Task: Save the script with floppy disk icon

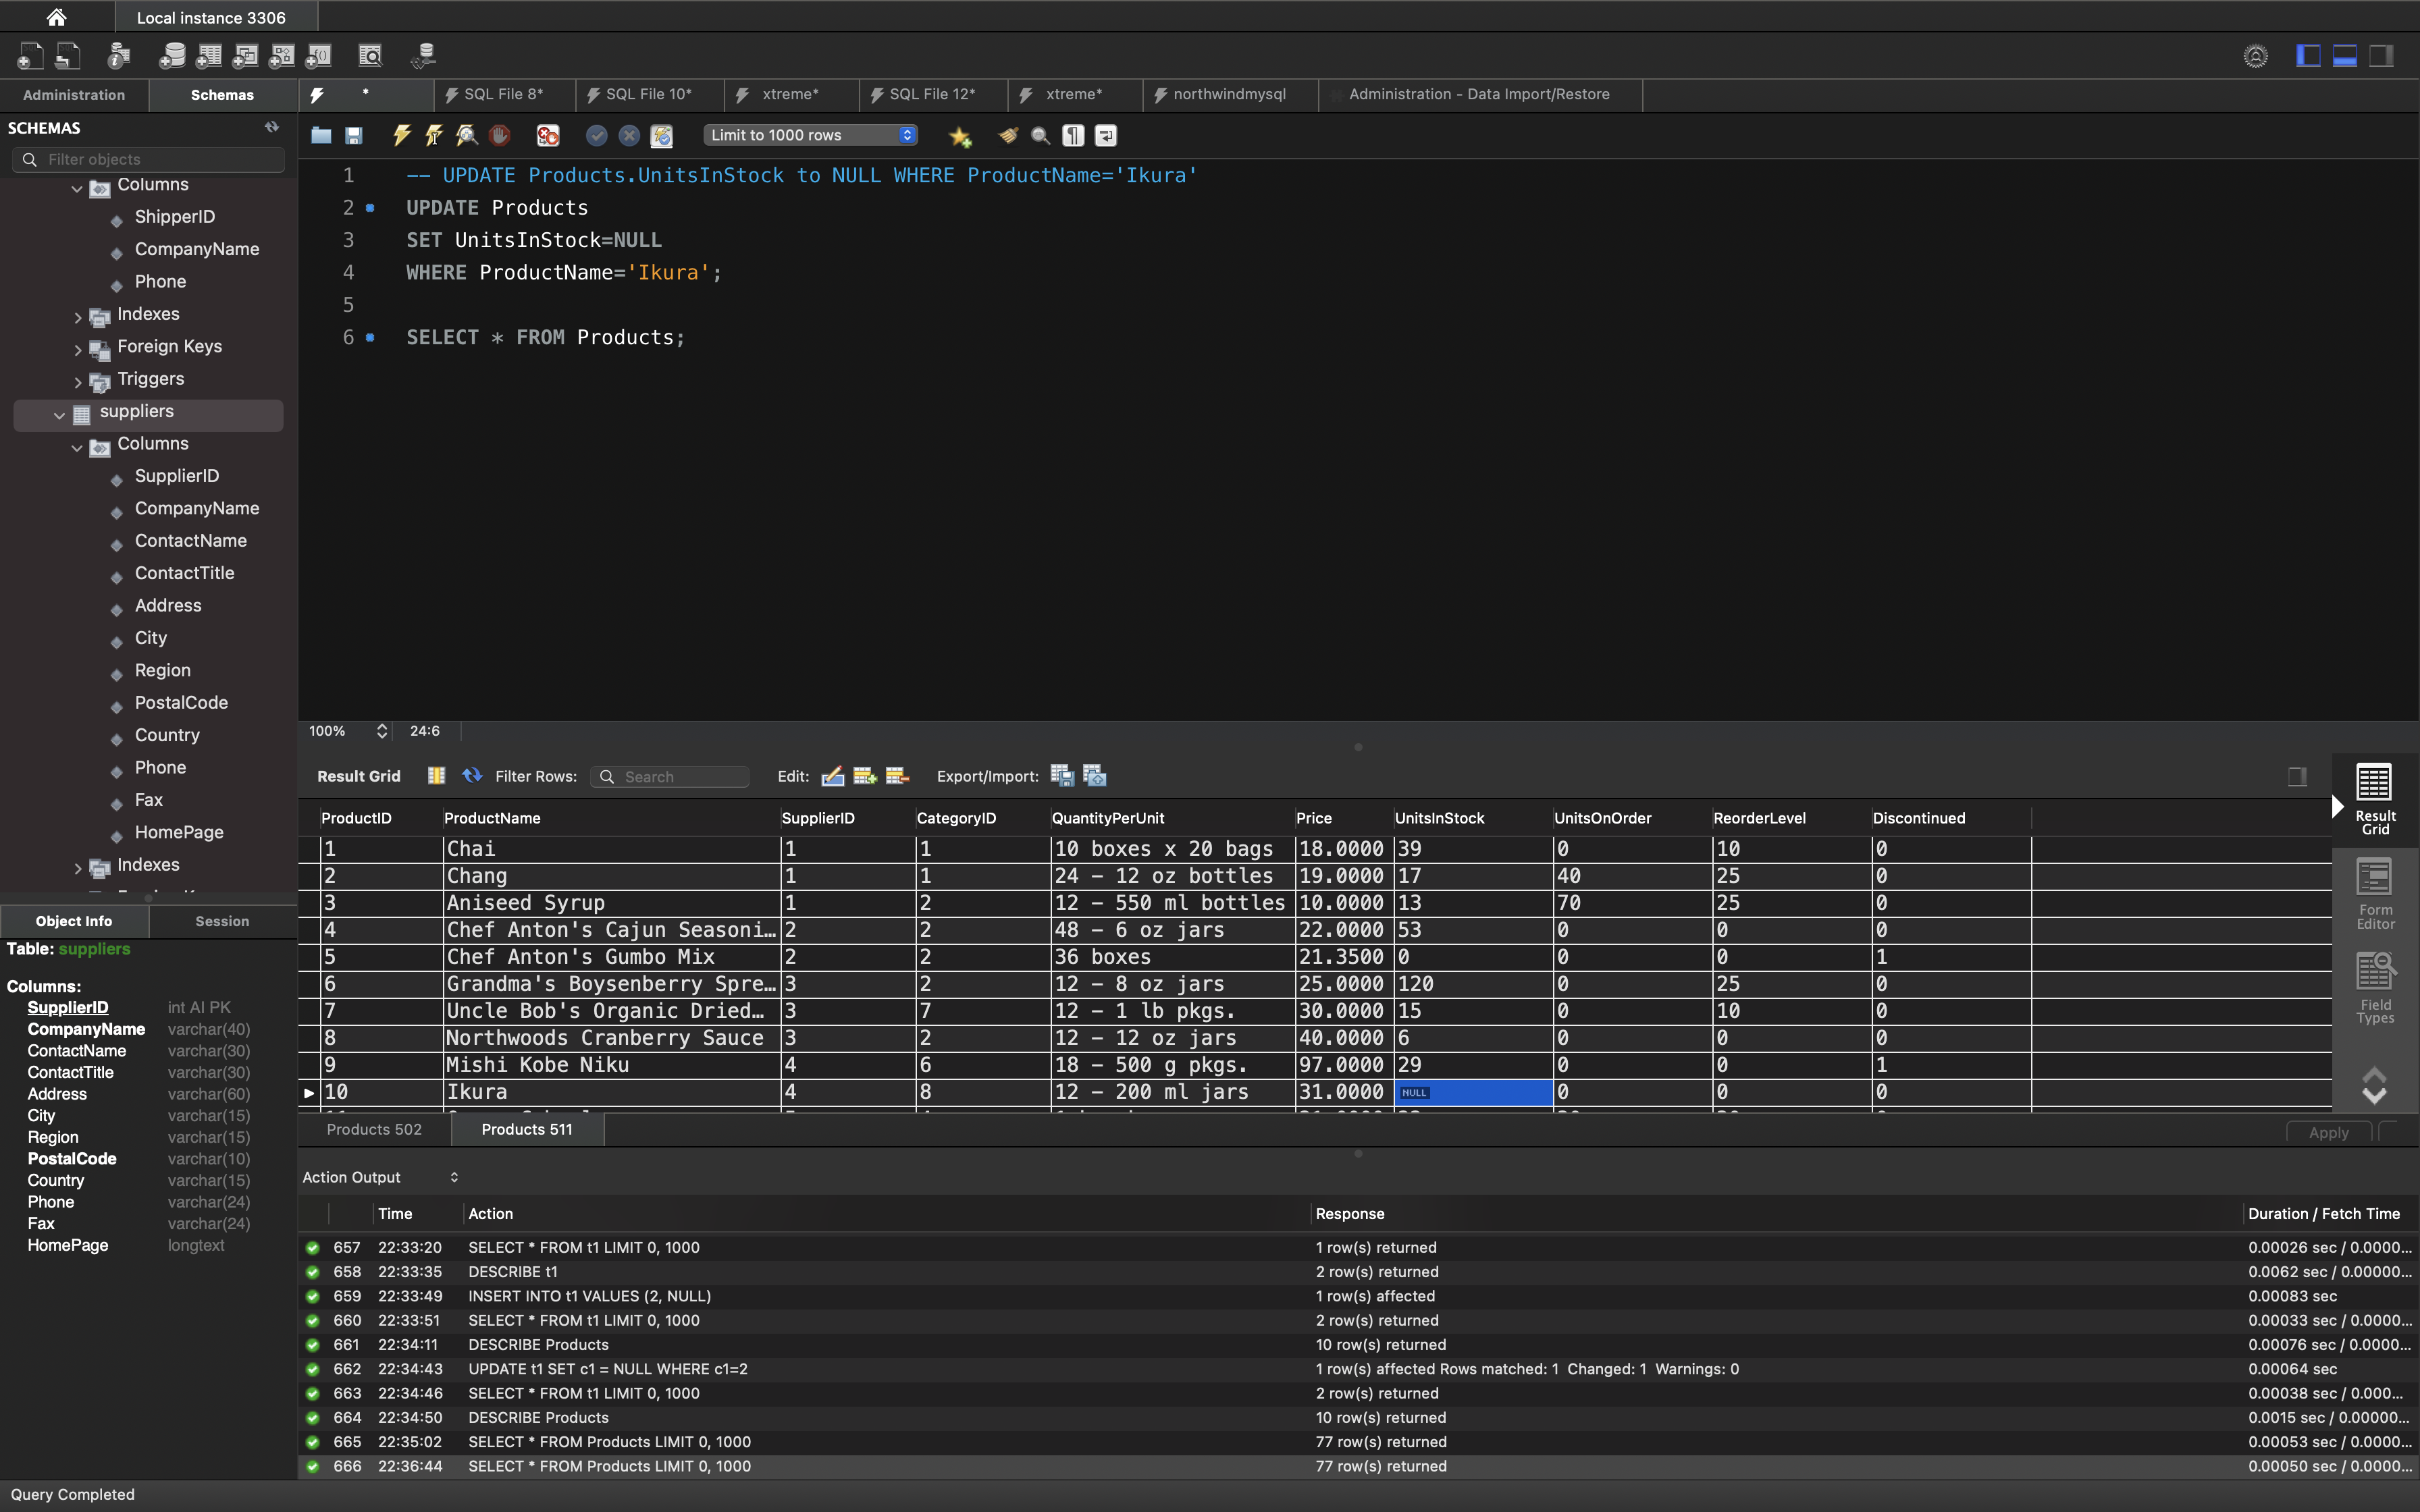Action: pyautogui.click(x=354, y=135)
